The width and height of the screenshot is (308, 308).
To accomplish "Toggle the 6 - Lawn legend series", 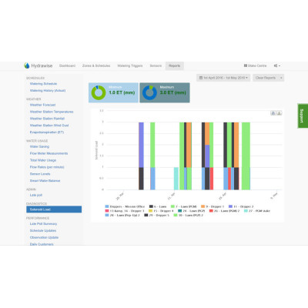I will click(x=158, y=206).
